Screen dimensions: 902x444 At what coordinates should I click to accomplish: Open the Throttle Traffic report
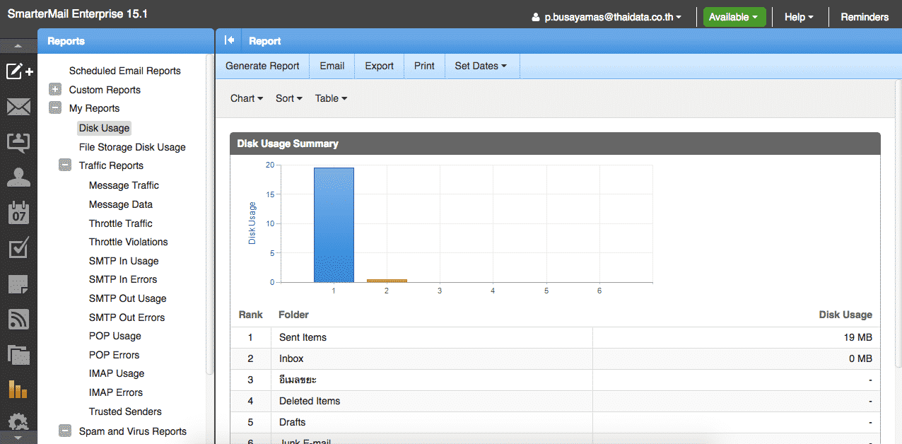[121, 223]
